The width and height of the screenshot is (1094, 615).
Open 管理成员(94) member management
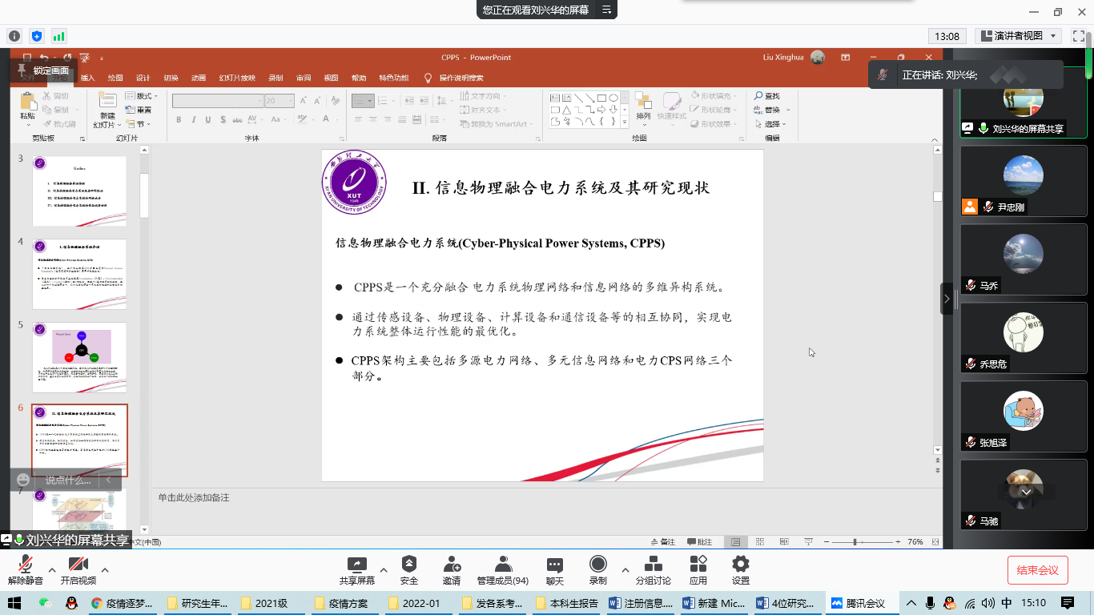pos(502,569)
